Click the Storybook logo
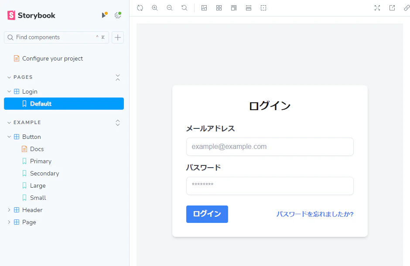This screenshot has width=410, height=266. point(31,15)
